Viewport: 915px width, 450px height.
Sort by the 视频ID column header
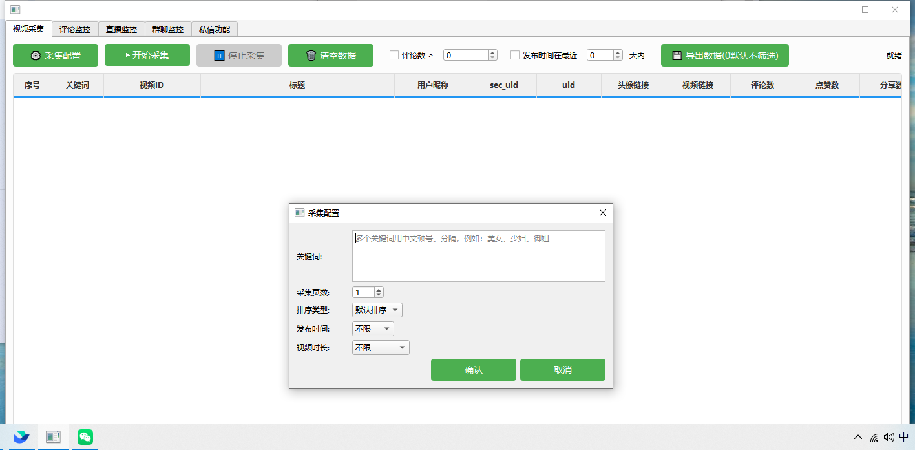(x=152, y=85)
